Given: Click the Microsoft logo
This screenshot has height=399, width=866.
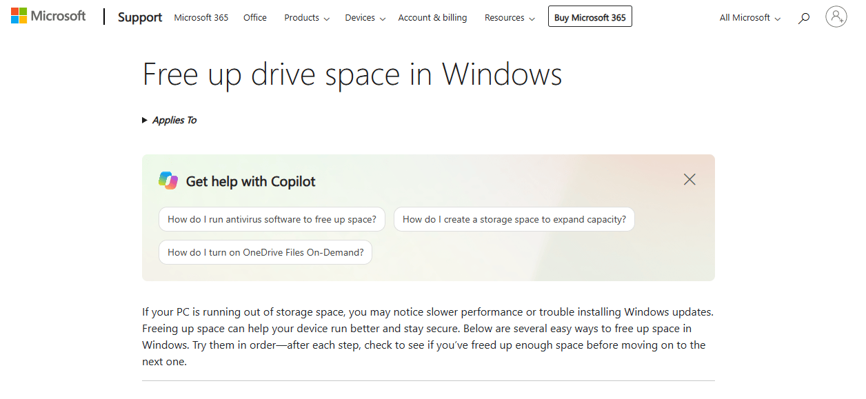Looking at the screenshot, I should [x=48, y=16].
